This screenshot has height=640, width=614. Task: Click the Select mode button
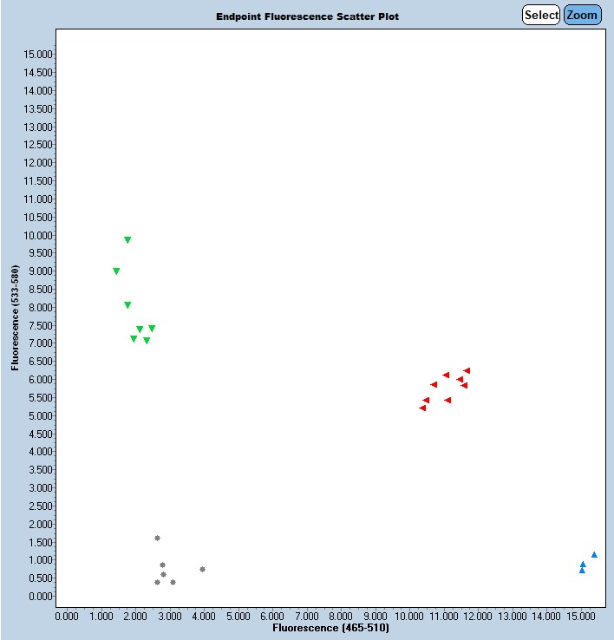click(541, 15)
